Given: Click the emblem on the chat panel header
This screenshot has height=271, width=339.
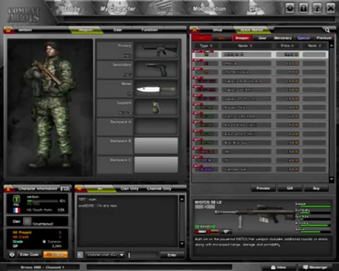Looking at the screenshot, I should point(79,189).
